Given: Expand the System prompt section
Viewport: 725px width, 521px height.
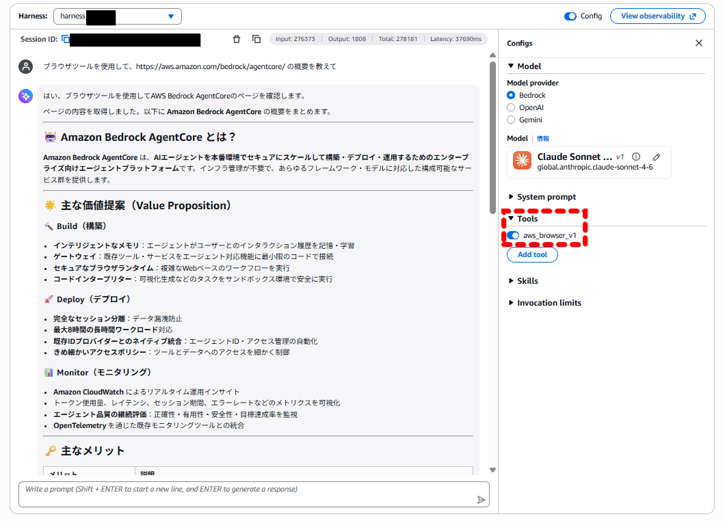Looking at the screenshot, I should [546, 197].
